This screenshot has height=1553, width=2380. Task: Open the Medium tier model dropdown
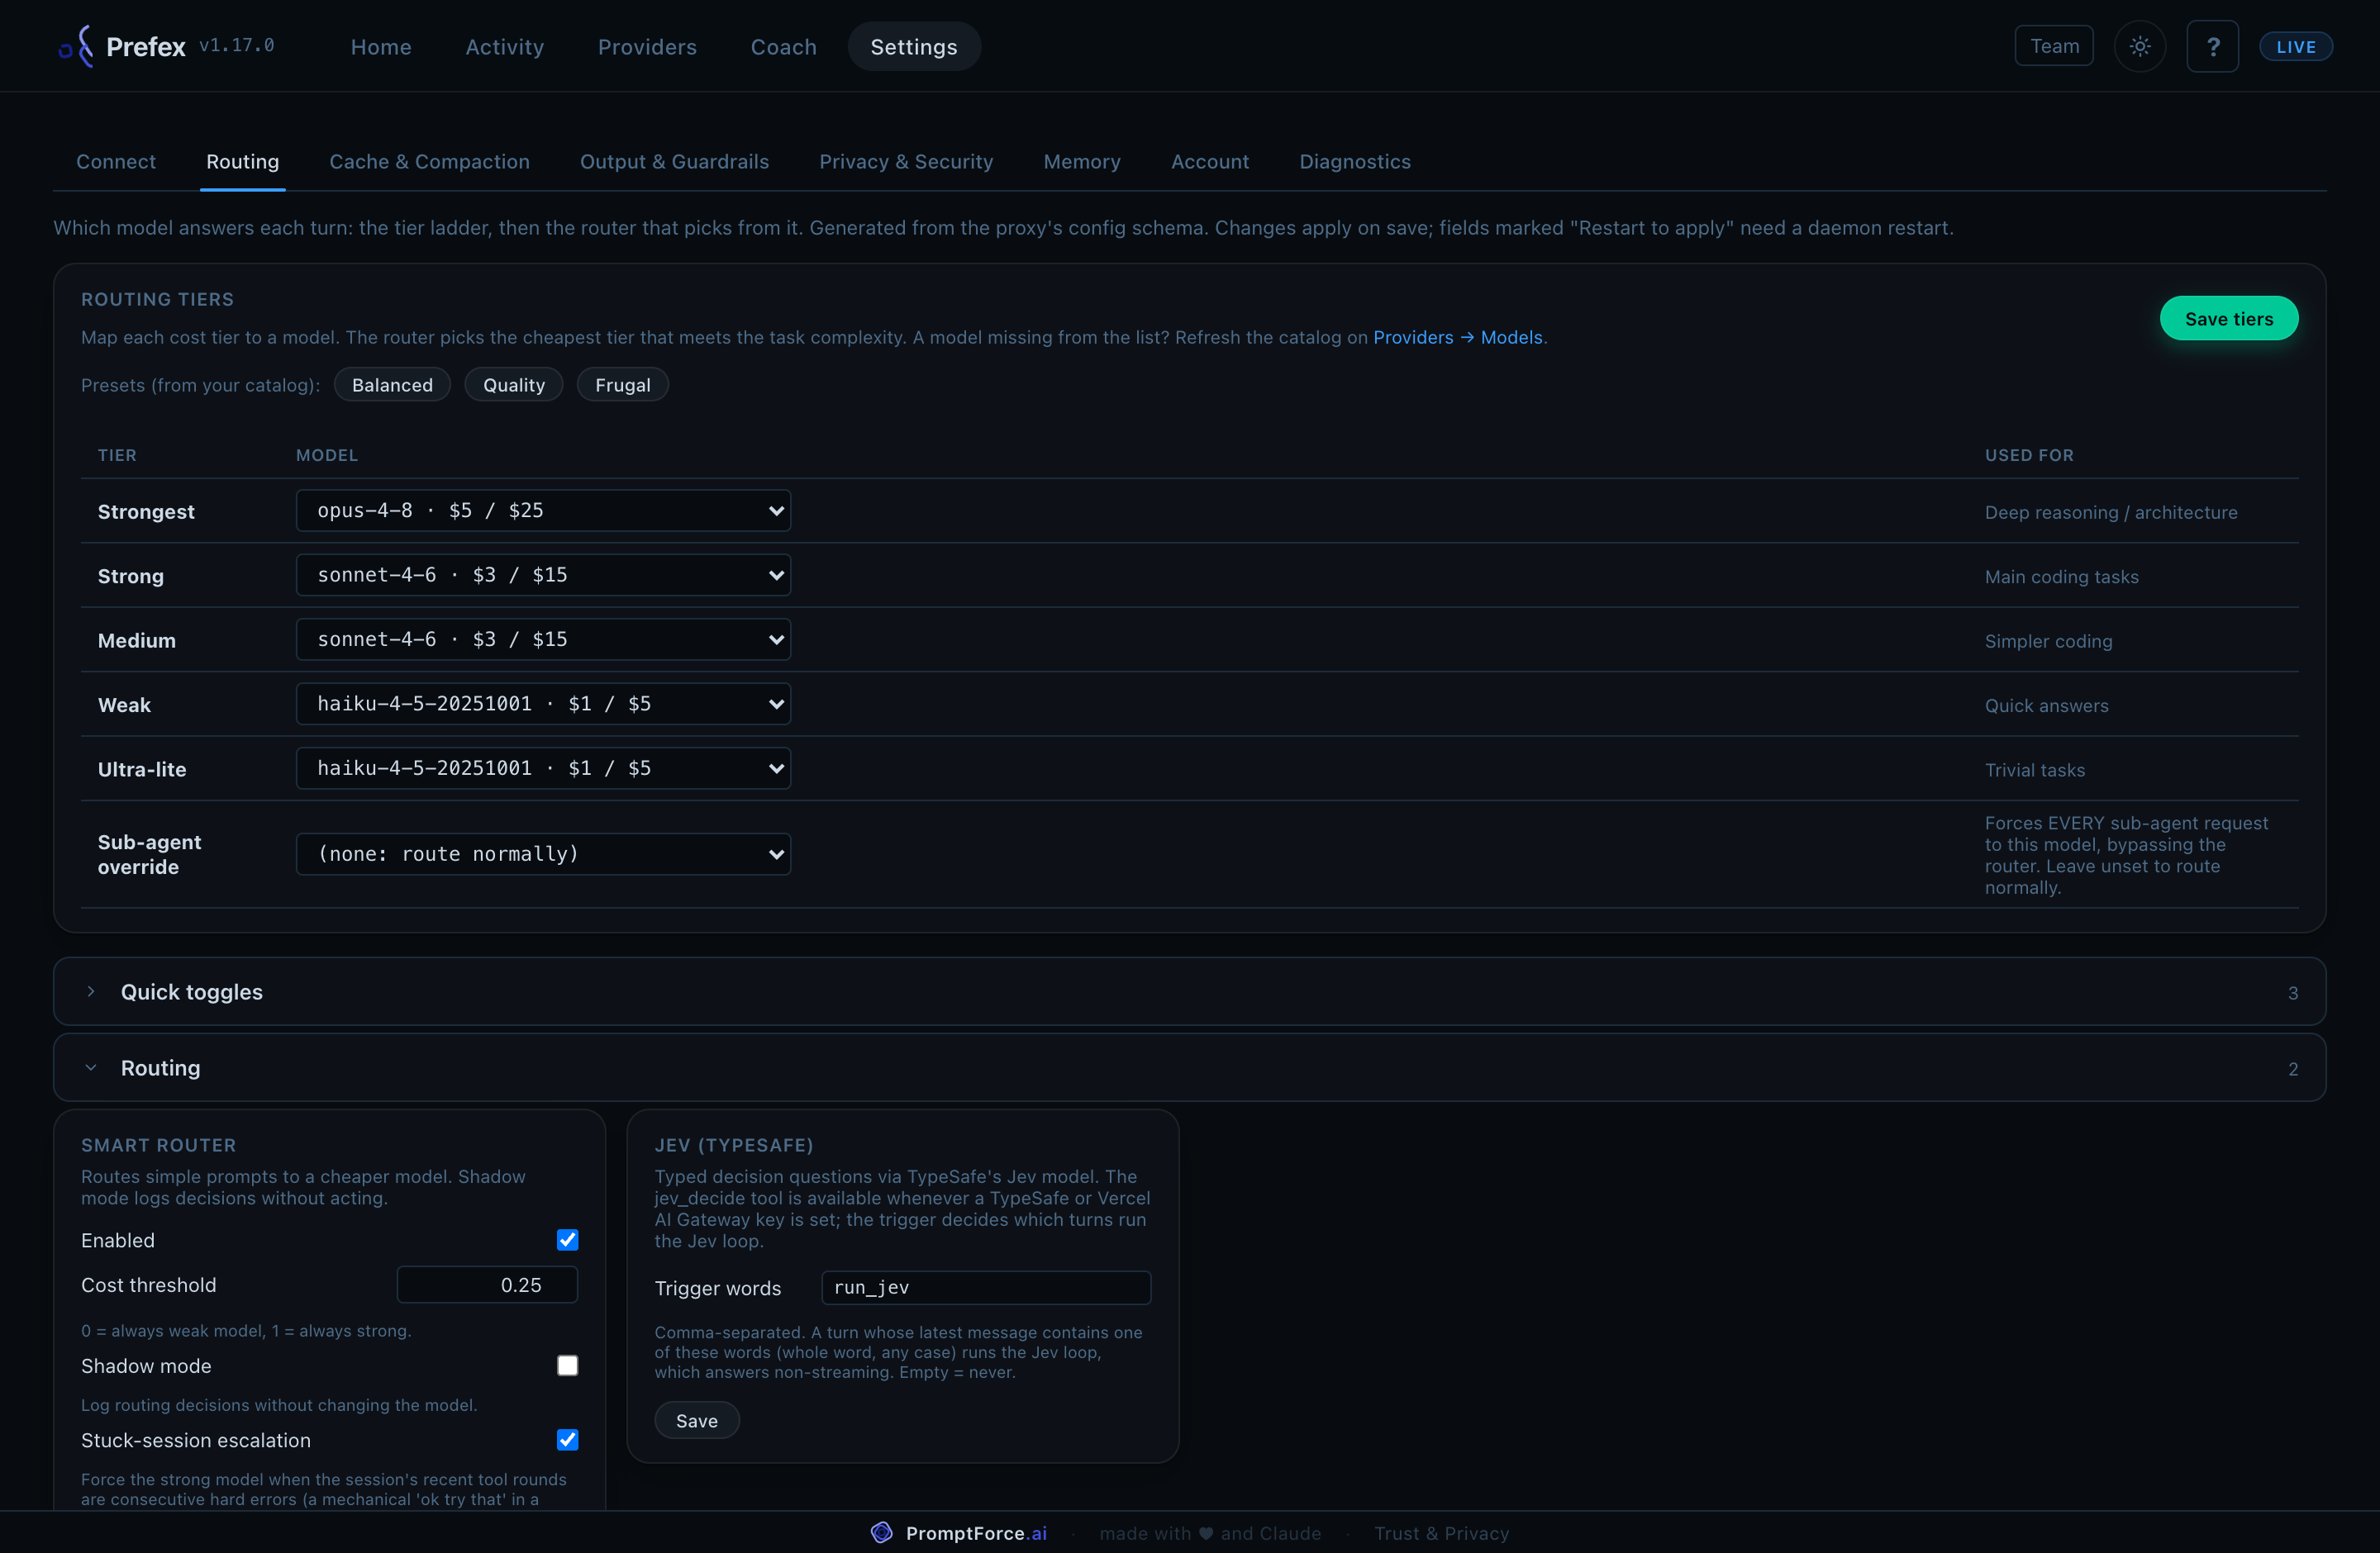[543, 639]
